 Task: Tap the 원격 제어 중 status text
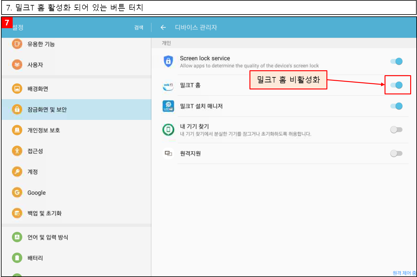pos(404,273)
